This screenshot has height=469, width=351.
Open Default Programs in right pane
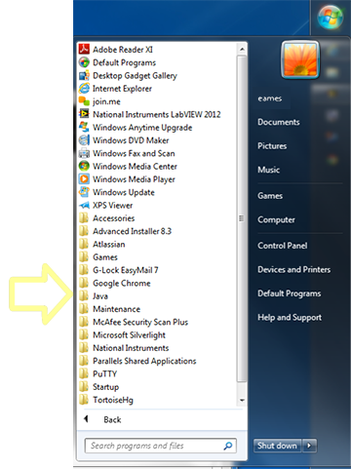pyautogui.click(x=290, y=293)
